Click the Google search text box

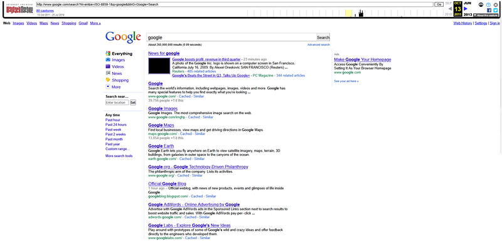232,38
